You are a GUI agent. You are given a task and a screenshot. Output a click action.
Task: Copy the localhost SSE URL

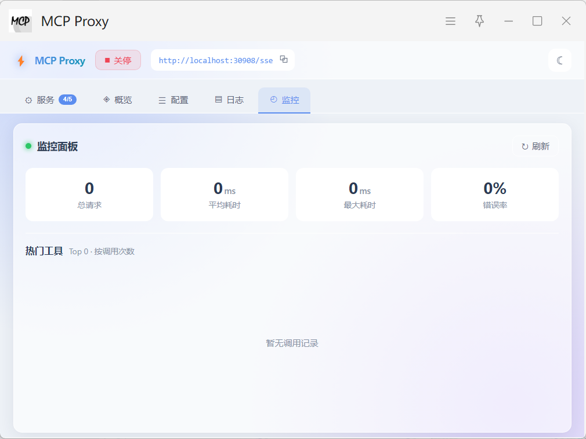(x=284, y=59)
